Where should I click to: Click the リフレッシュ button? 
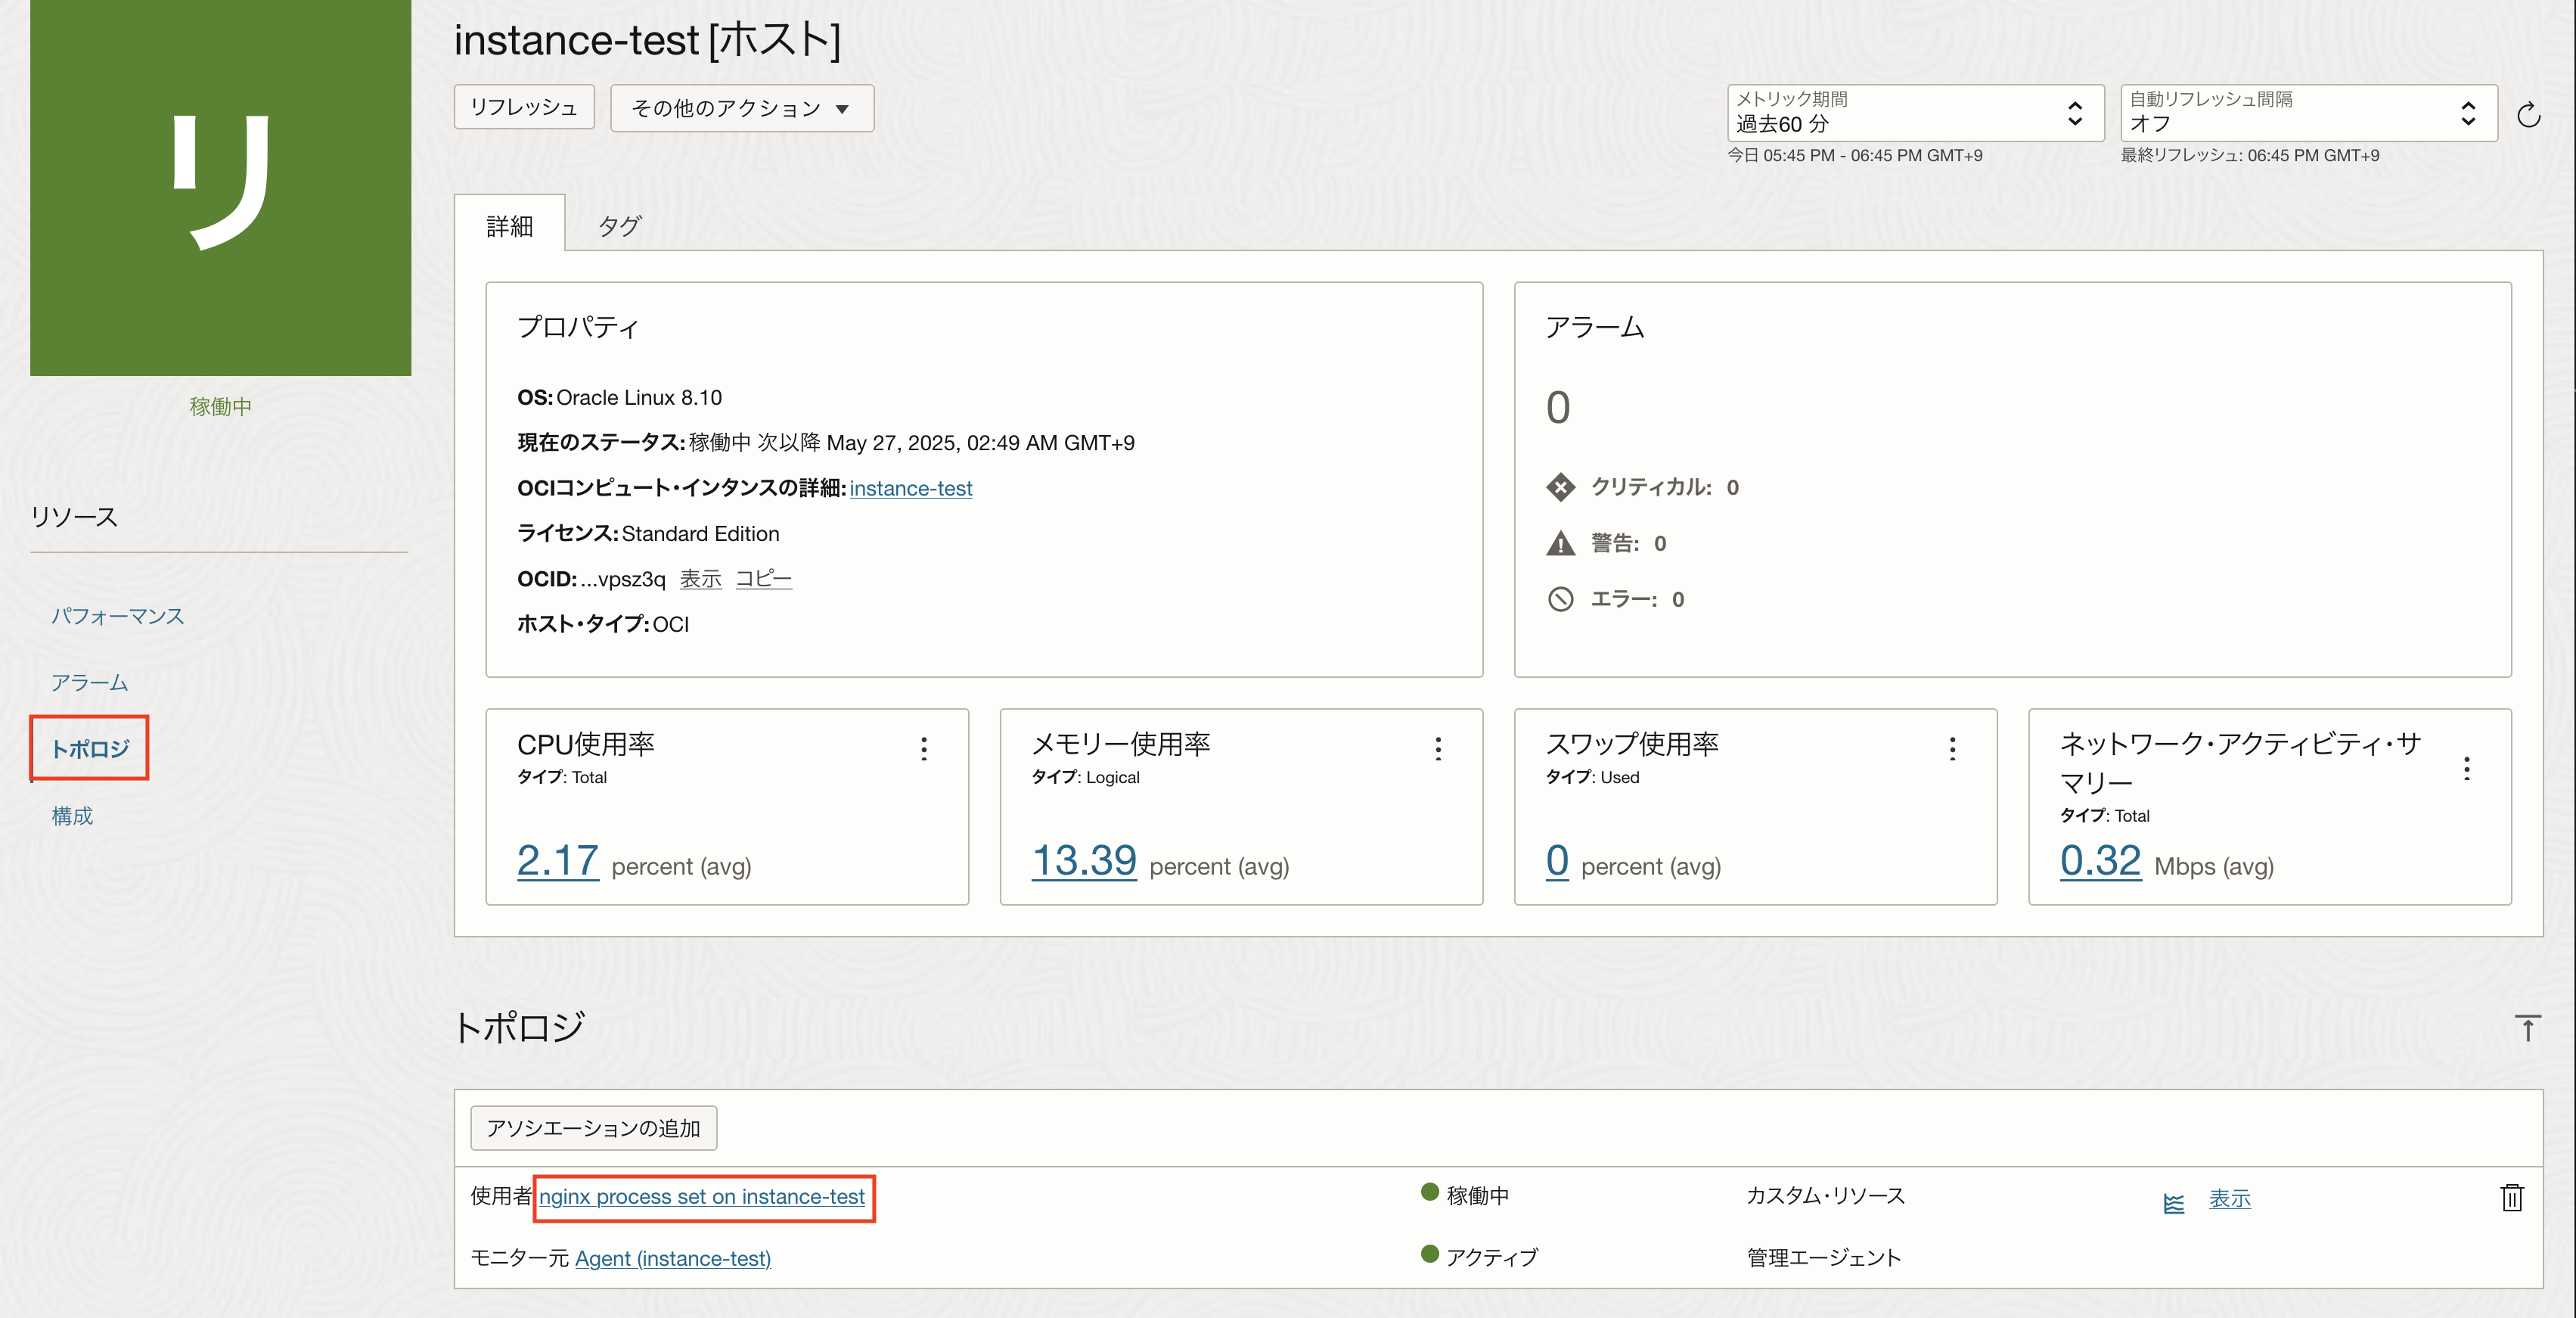[x=524, y=107]
